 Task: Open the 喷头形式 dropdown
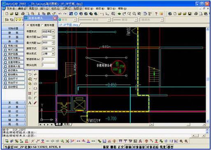coord(48,54)
